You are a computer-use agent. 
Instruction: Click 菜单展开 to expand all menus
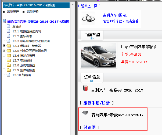click(13, 12)
